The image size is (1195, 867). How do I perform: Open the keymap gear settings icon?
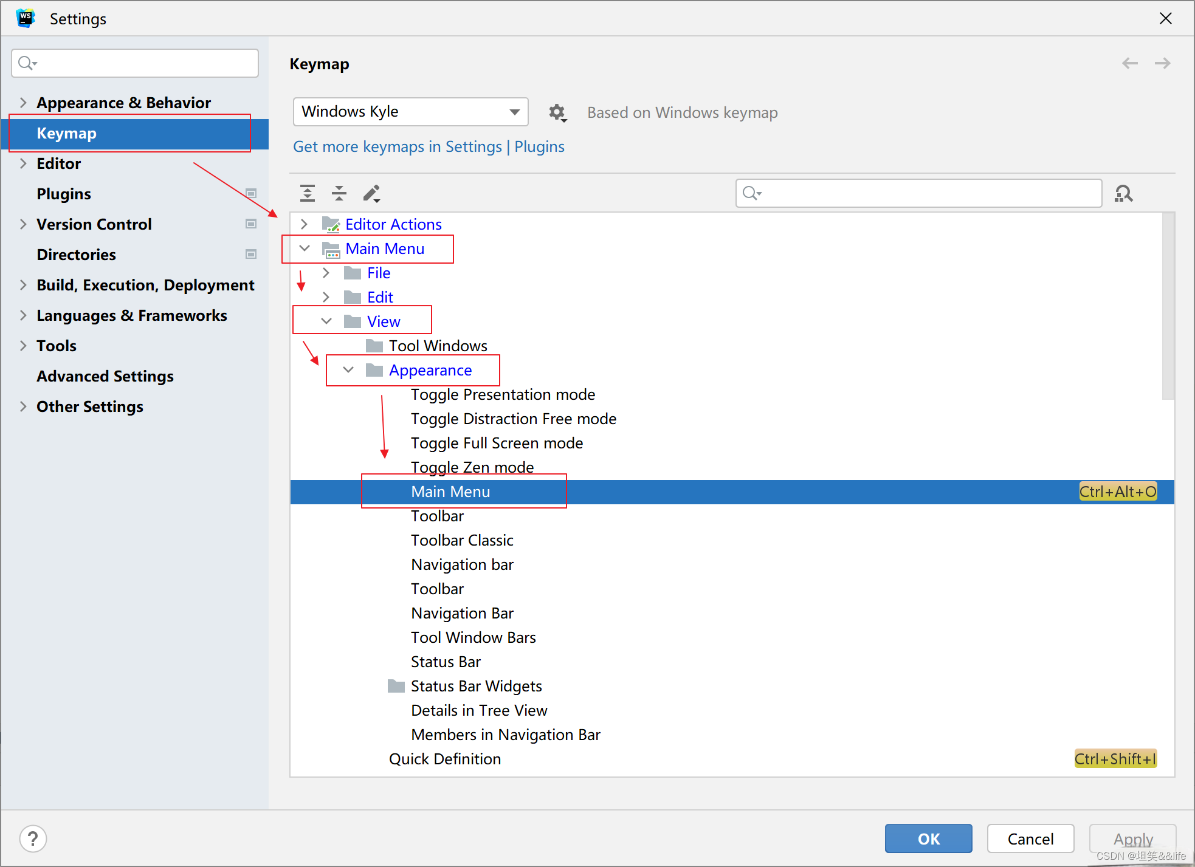[x=557, y=112]
